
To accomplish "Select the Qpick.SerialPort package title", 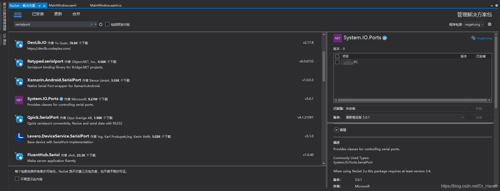I will tap(43, 117).
